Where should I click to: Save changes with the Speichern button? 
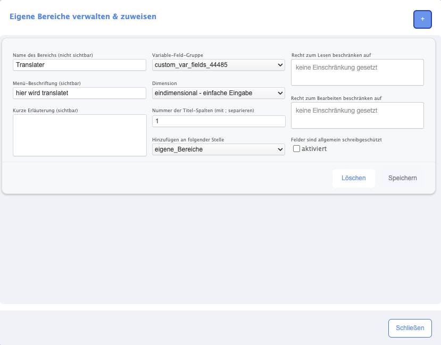coord(402,178)
